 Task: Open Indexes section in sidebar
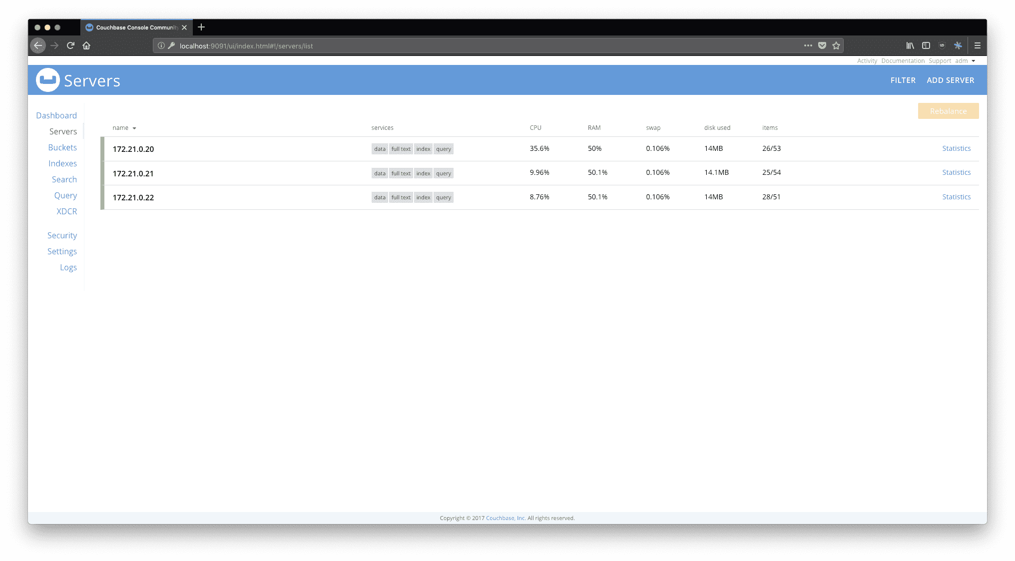(x=61, y=163)
